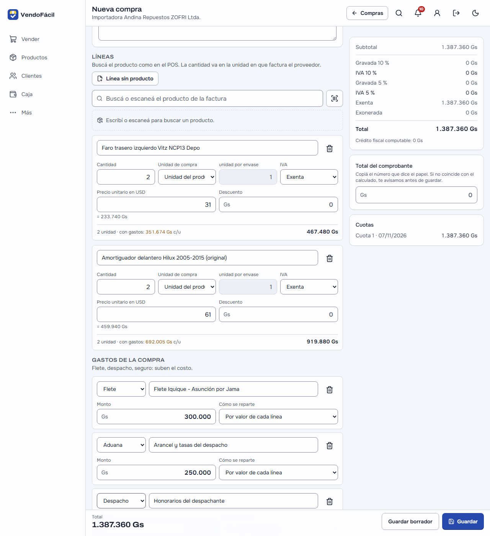Add a Línea sin producto

click(x=125, y=78)
